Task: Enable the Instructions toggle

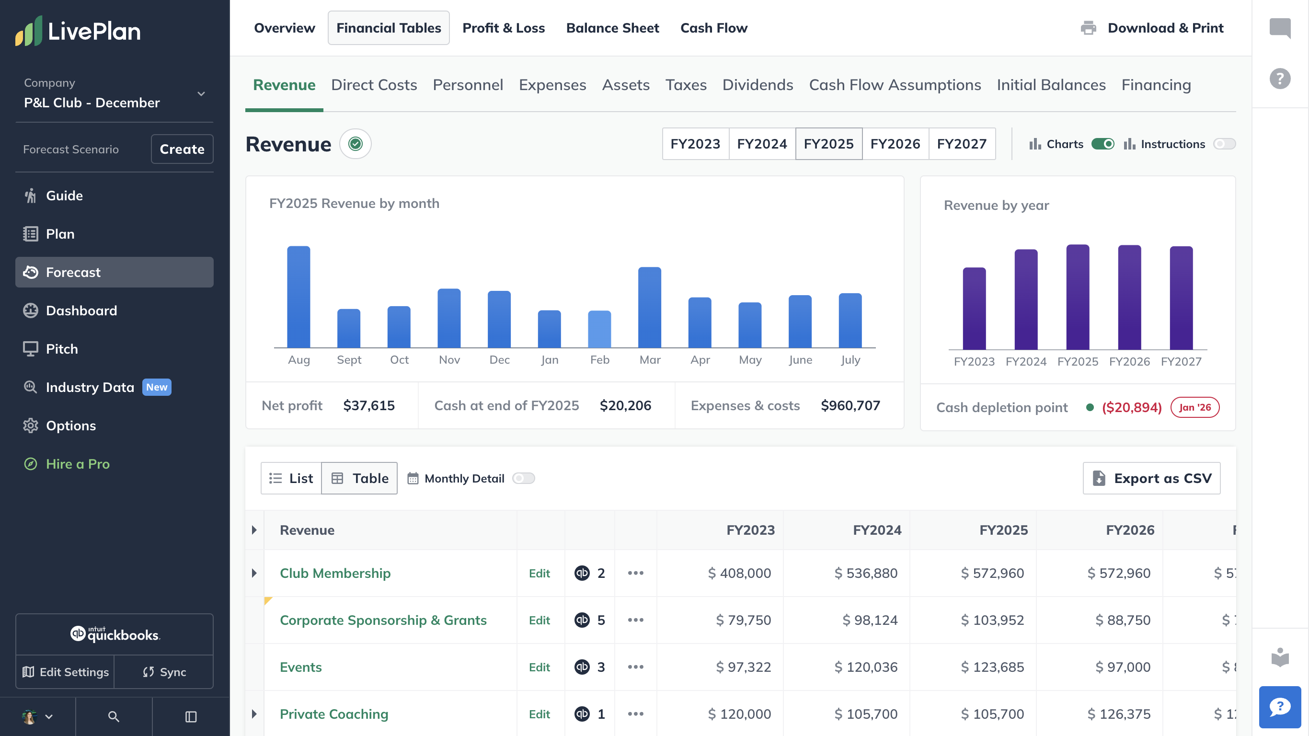Action: click(x=1224, y=144)
